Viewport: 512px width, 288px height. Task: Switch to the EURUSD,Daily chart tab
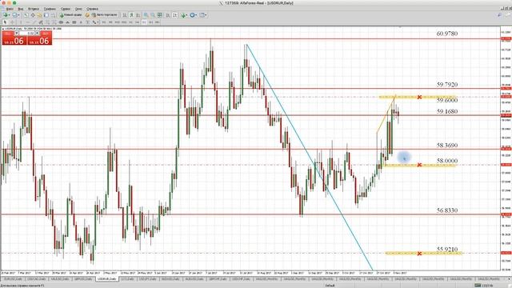click(x=13, y=279)
